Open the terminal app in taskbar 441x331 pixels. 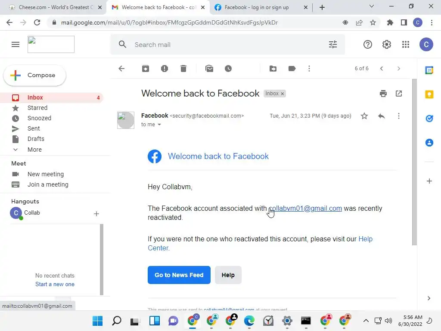[x=306, y=321]
